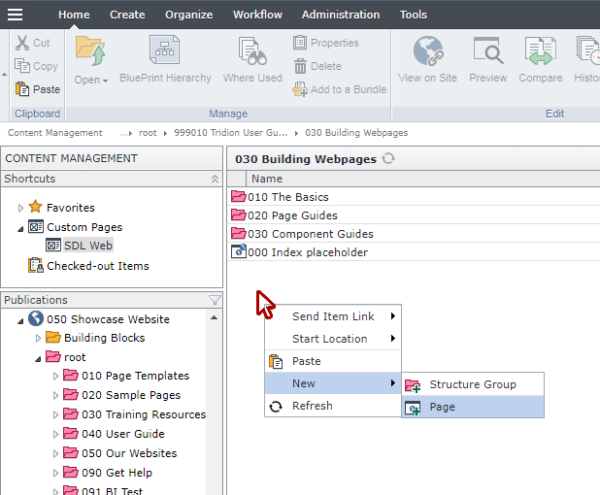Click refresh icon beside 030 Building Webpages

[x=388, y=159]
